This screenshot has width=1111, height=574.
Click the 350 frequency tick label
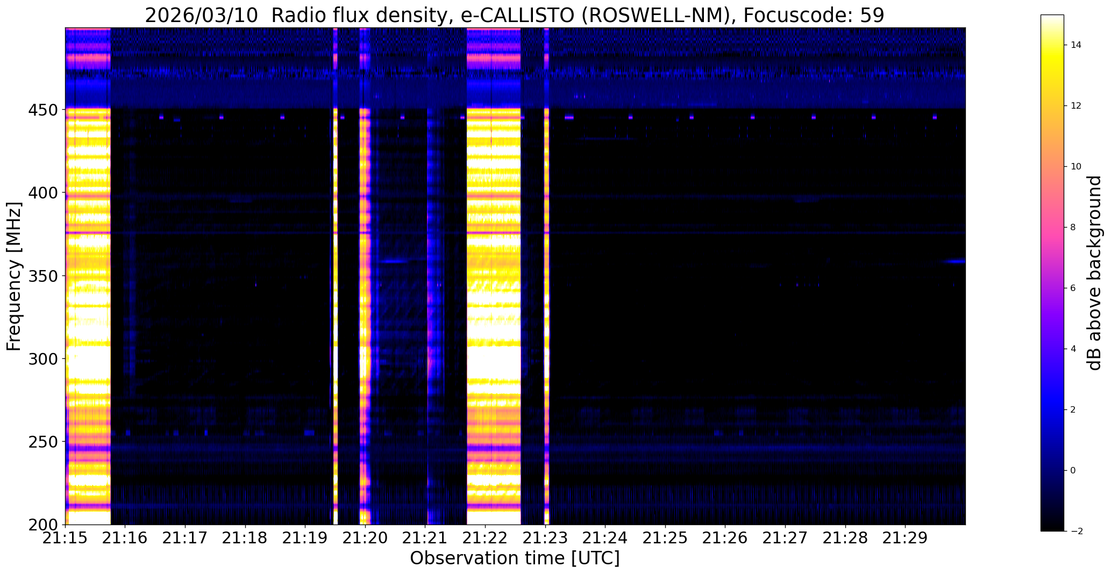point(42,275)
